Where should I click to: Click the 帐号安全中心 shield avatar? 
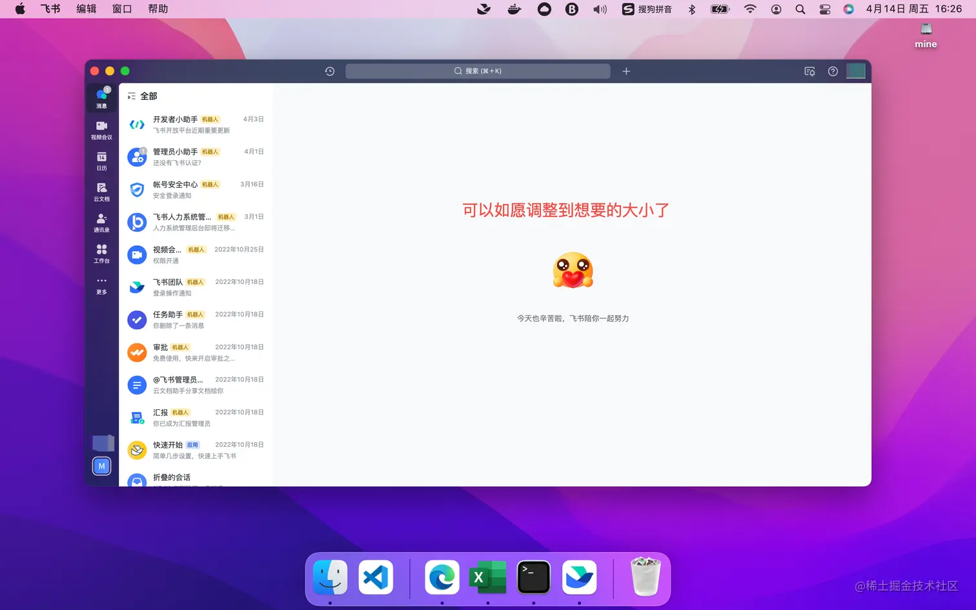tap(137, 190)
